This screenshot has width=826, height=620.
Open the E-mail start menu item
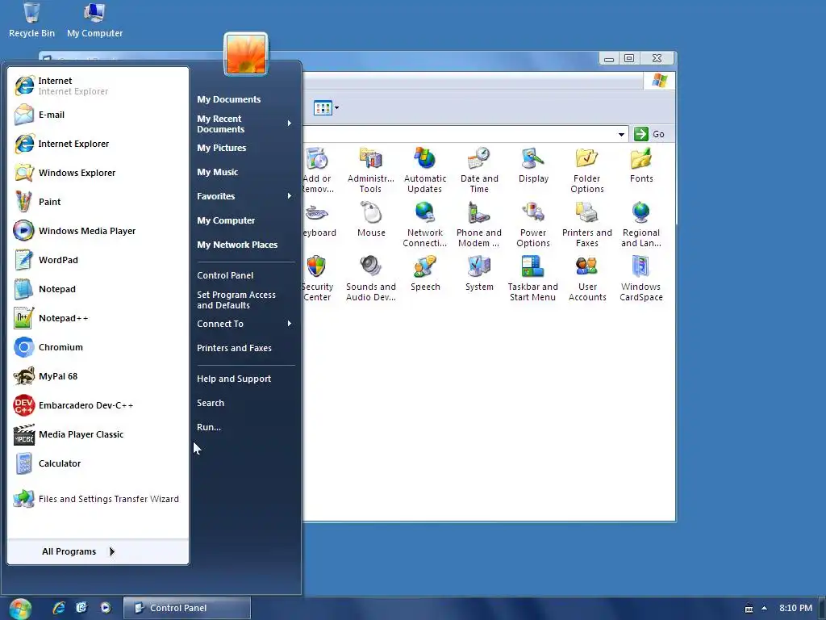click(98, 115)
